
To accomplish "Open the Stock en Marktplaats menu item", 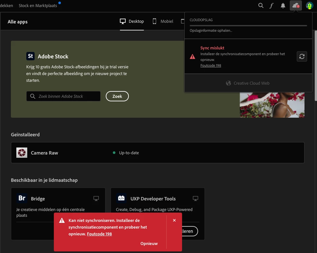I will pos(38,5).
